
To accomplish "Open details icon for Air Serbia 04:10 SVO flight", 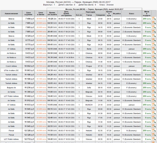I will [154, 100].
